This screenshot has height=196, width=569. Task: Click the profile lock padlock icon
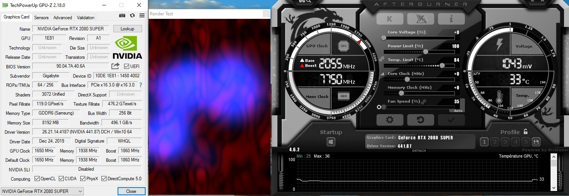tap(525, 131)
